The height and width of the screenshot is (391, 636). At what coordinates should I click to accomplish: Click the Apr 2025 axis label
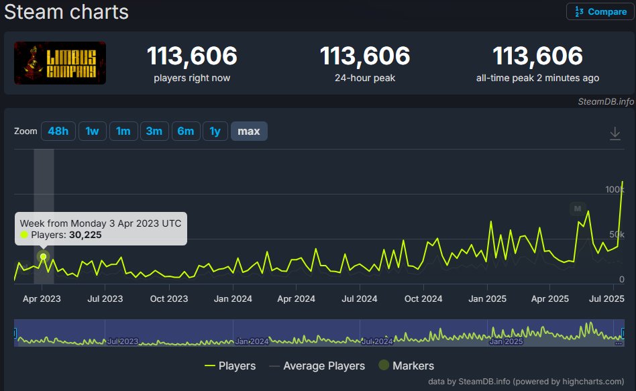click(x=550, y=299)
